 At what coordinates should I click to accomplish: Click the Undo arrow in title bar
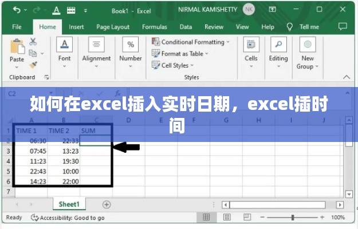(16, 10)
